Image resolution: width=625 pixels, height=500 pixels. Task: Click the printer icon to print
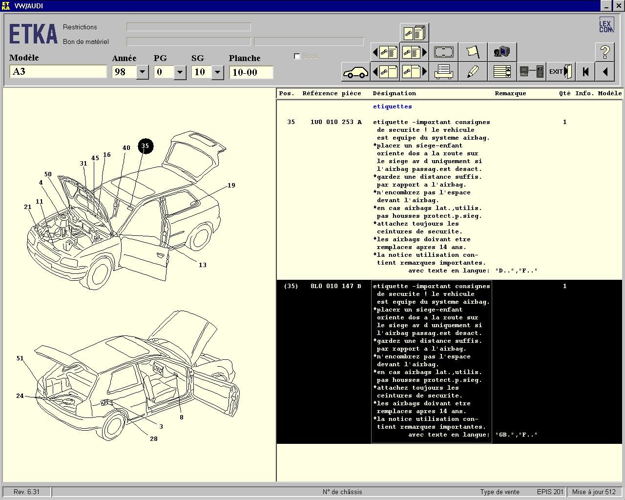point(443,72)
